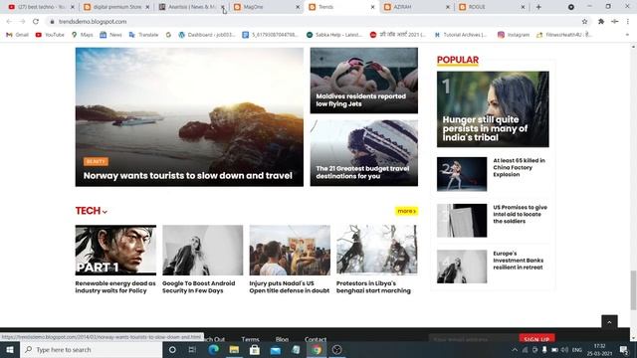
Task: Open 21 Greatest budget travel destinations article
Action: click(362, 172)
